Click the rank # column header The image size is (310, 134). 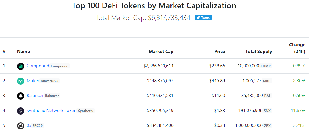click(4, 52)
